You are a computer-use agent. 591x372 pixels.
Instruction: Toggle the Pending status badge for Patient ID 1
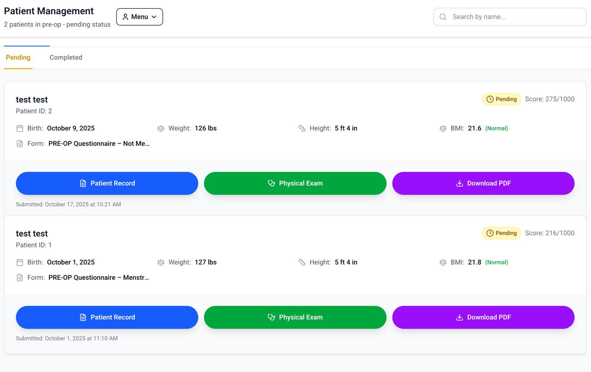[501, 233]
